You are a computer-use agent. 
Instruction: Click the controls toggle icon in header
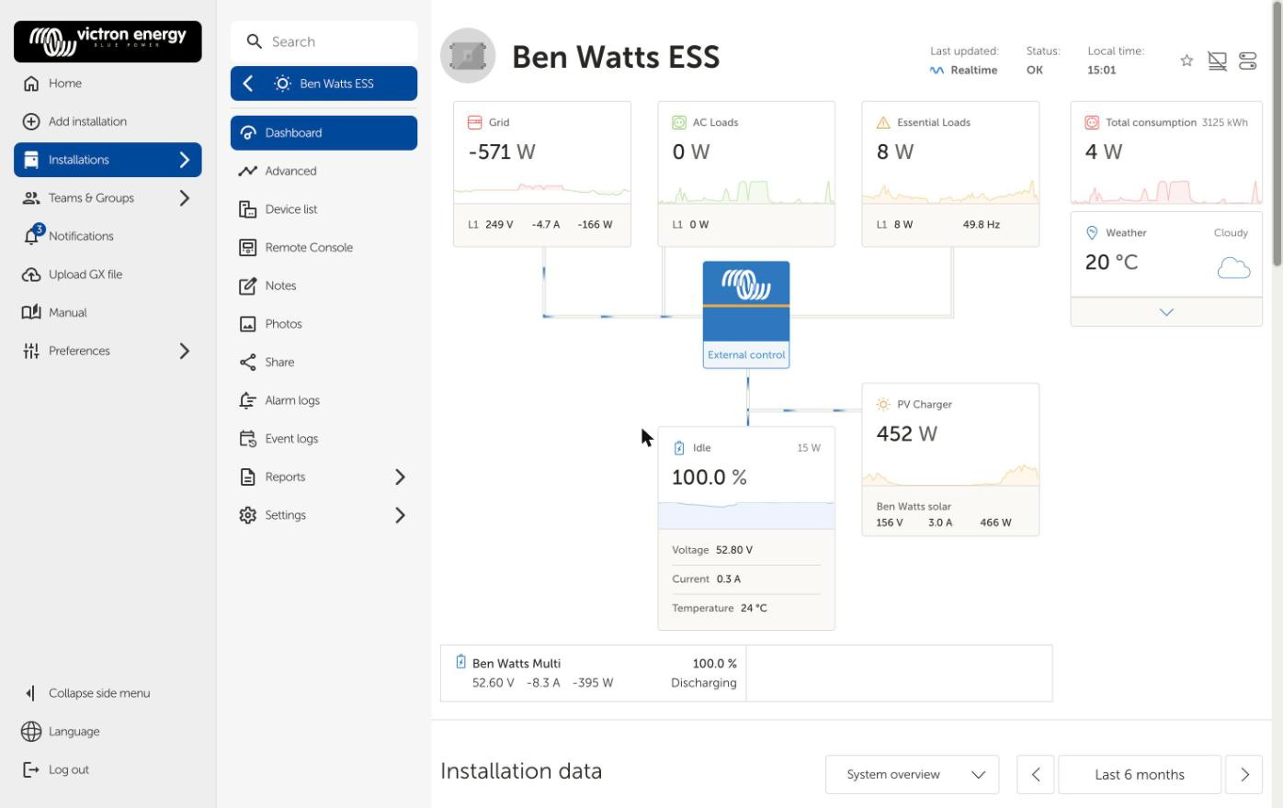1248,62
